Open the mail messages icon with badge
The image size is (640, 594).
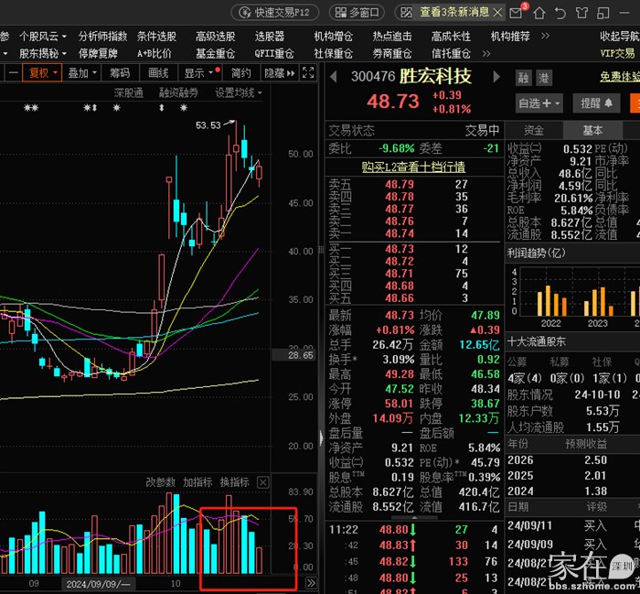click(x=517, y=12)
